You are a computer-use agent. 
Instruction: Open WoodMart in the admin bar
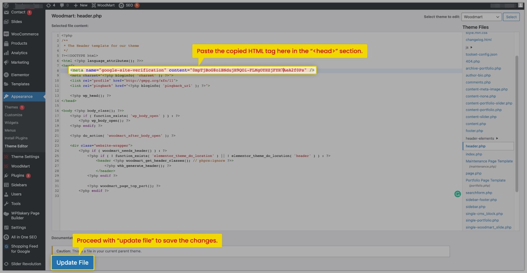coord(103,5)
